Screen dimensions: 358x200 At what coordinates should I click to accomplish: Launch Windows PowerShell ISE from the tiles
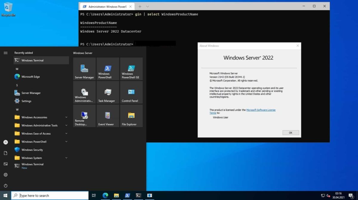point(131,69)
